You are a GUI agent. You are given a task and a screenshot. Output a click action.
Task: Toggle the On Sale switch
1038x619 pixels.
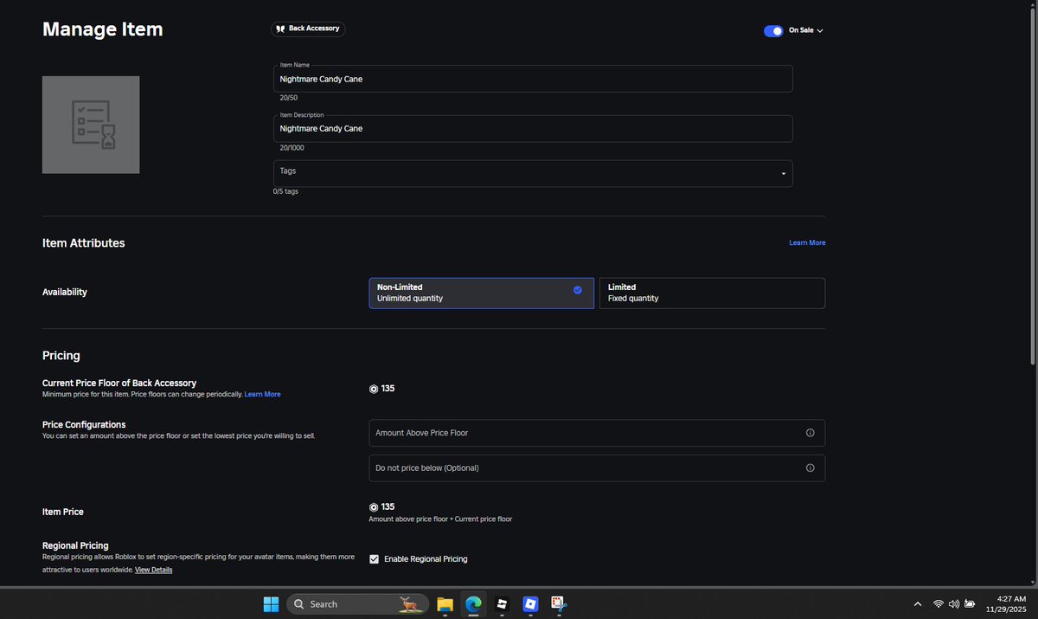pos(773,30)
